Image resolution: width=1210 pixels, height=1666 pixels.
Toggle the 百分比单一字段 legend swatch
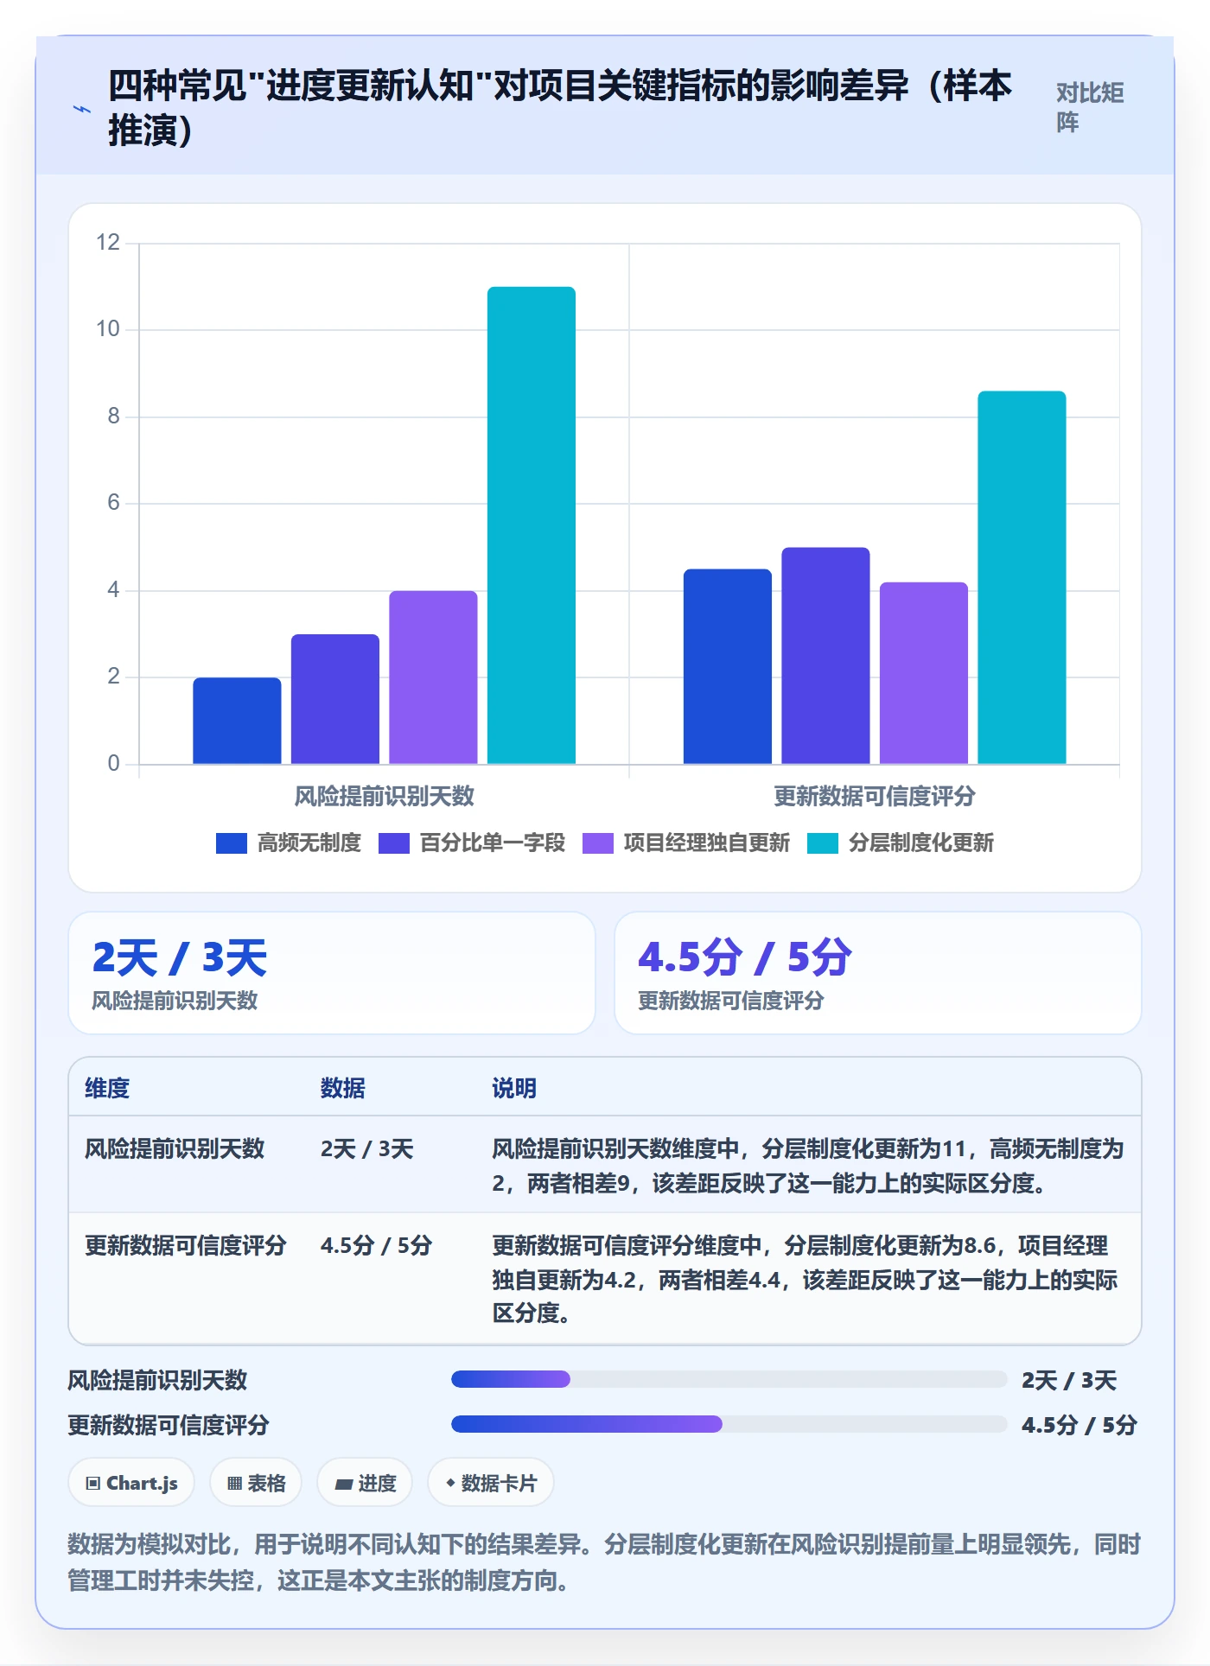pos(394,843)
